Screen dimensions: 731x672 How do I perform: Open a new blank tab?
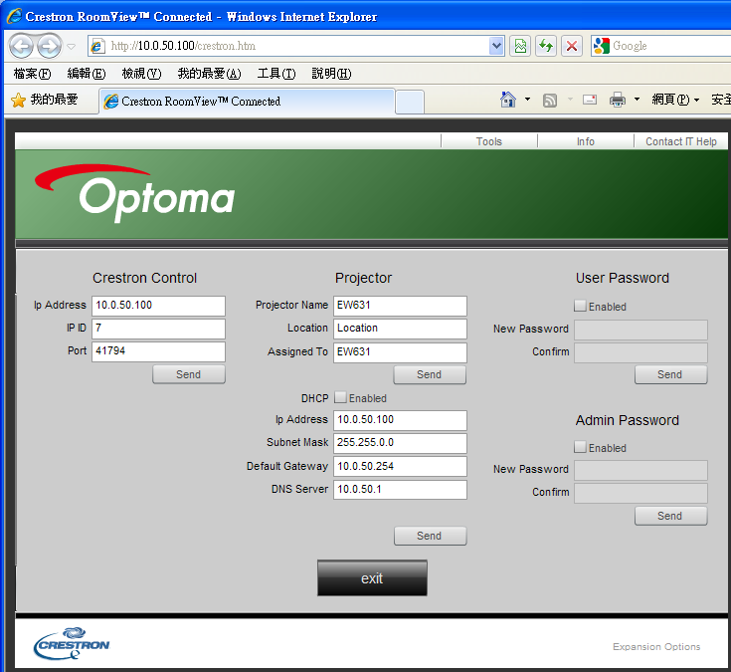(410, 102)
